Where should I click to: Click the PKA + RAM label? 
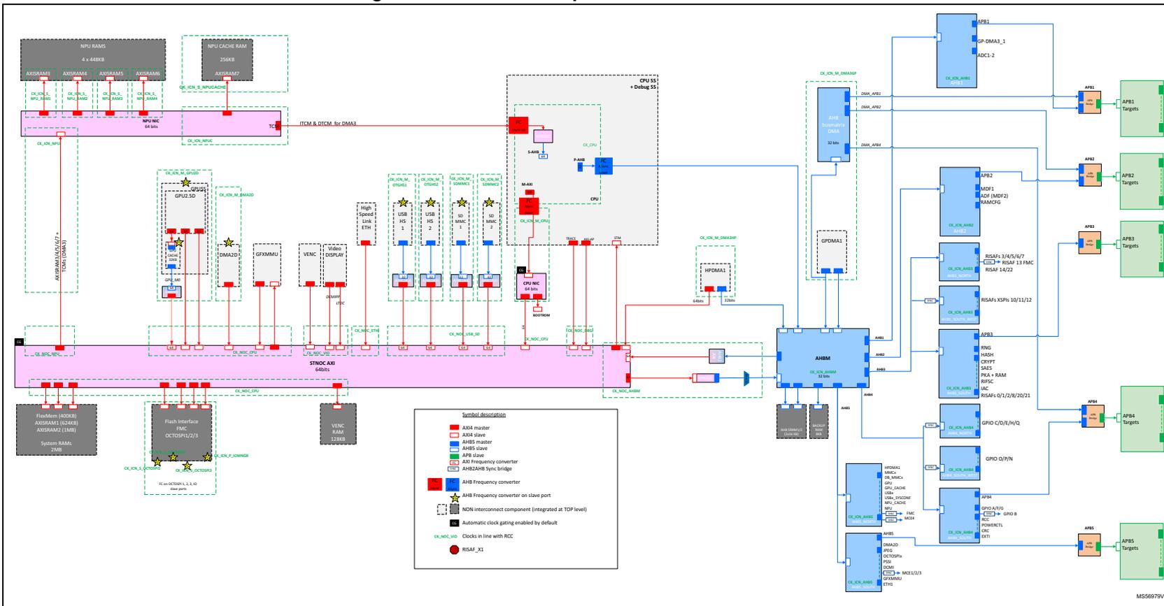coord(994,375)
